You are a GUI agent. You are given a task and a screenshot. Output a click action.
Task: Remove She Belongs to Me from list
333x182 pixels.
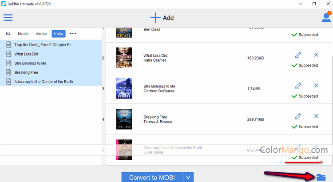316,85
